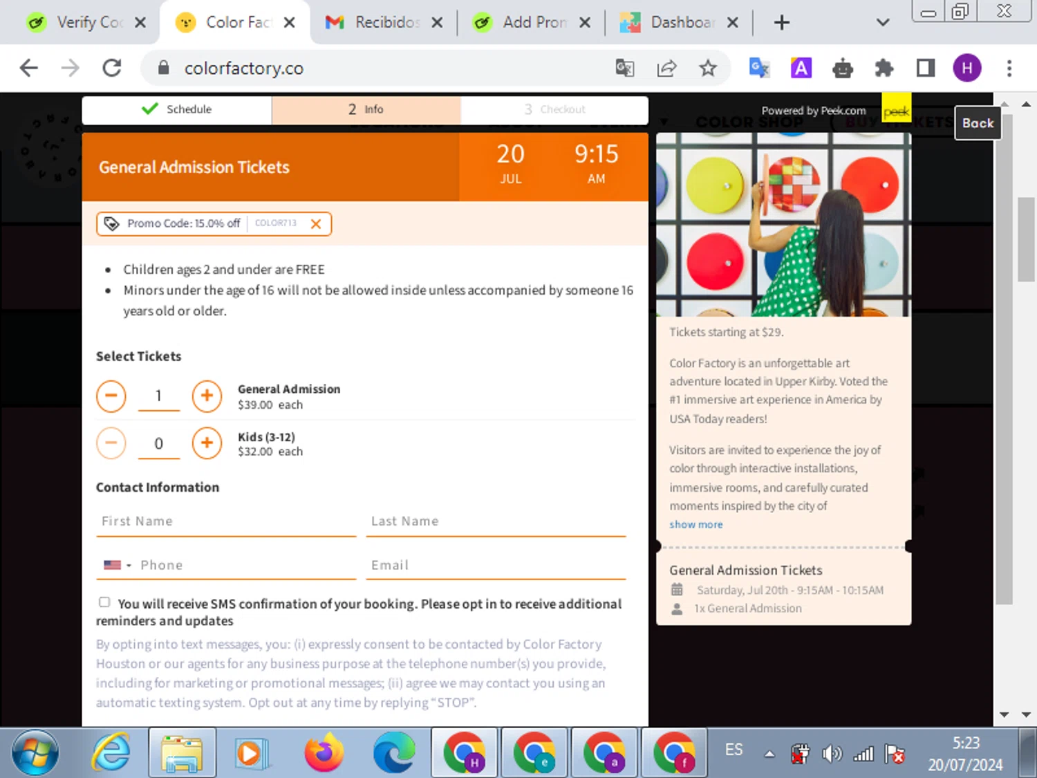Image resolution: width=1037 pixels, height=778 pixels.
Task: Click the browser forward arrow
Action: pos(71,68)
